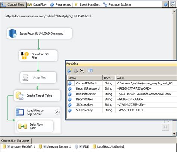Click the SSIS toolbox icon at top right
Screen dimensions: 177x152
click(173, 4)
